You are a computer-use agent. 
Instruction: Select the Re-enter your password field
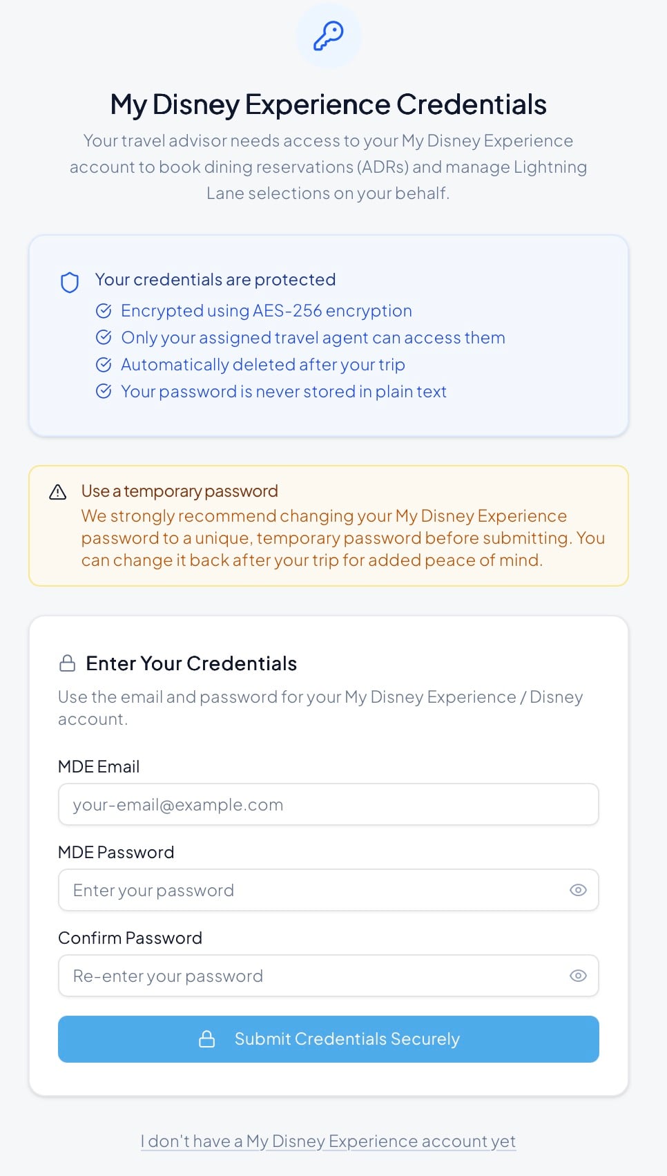tap(311, 976)
